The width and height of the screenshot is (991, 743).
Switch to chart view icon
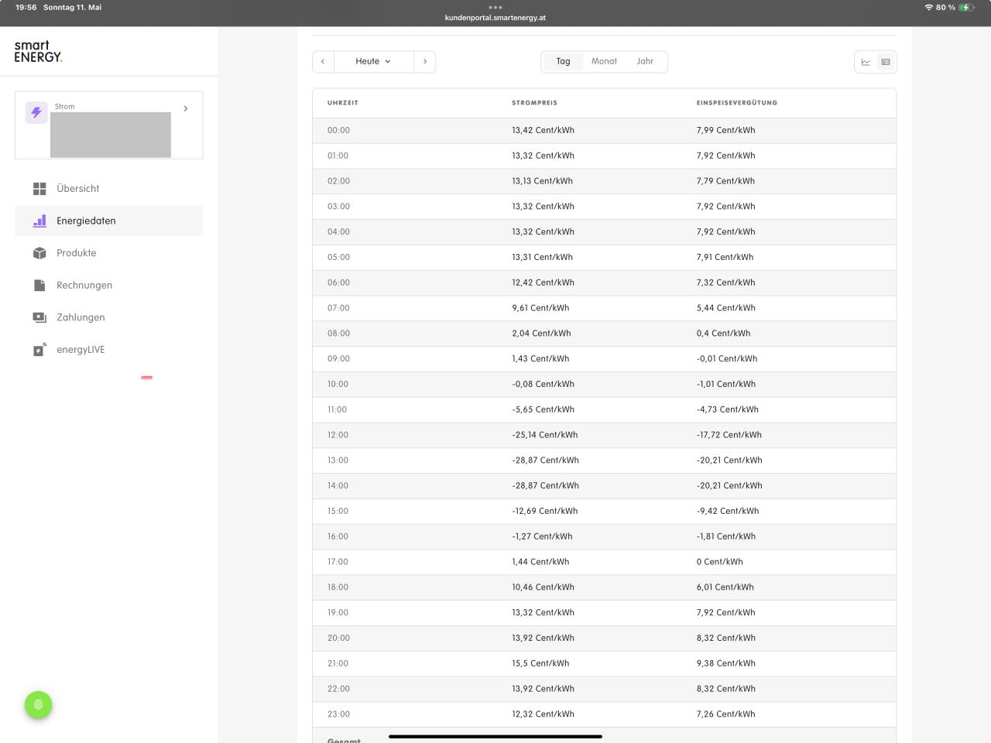click(866, 62)
